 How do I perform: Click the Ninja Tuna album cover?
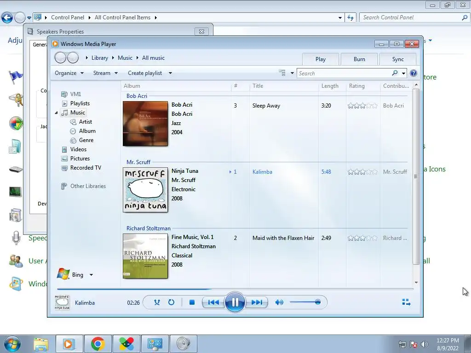(x=145, y=190)
